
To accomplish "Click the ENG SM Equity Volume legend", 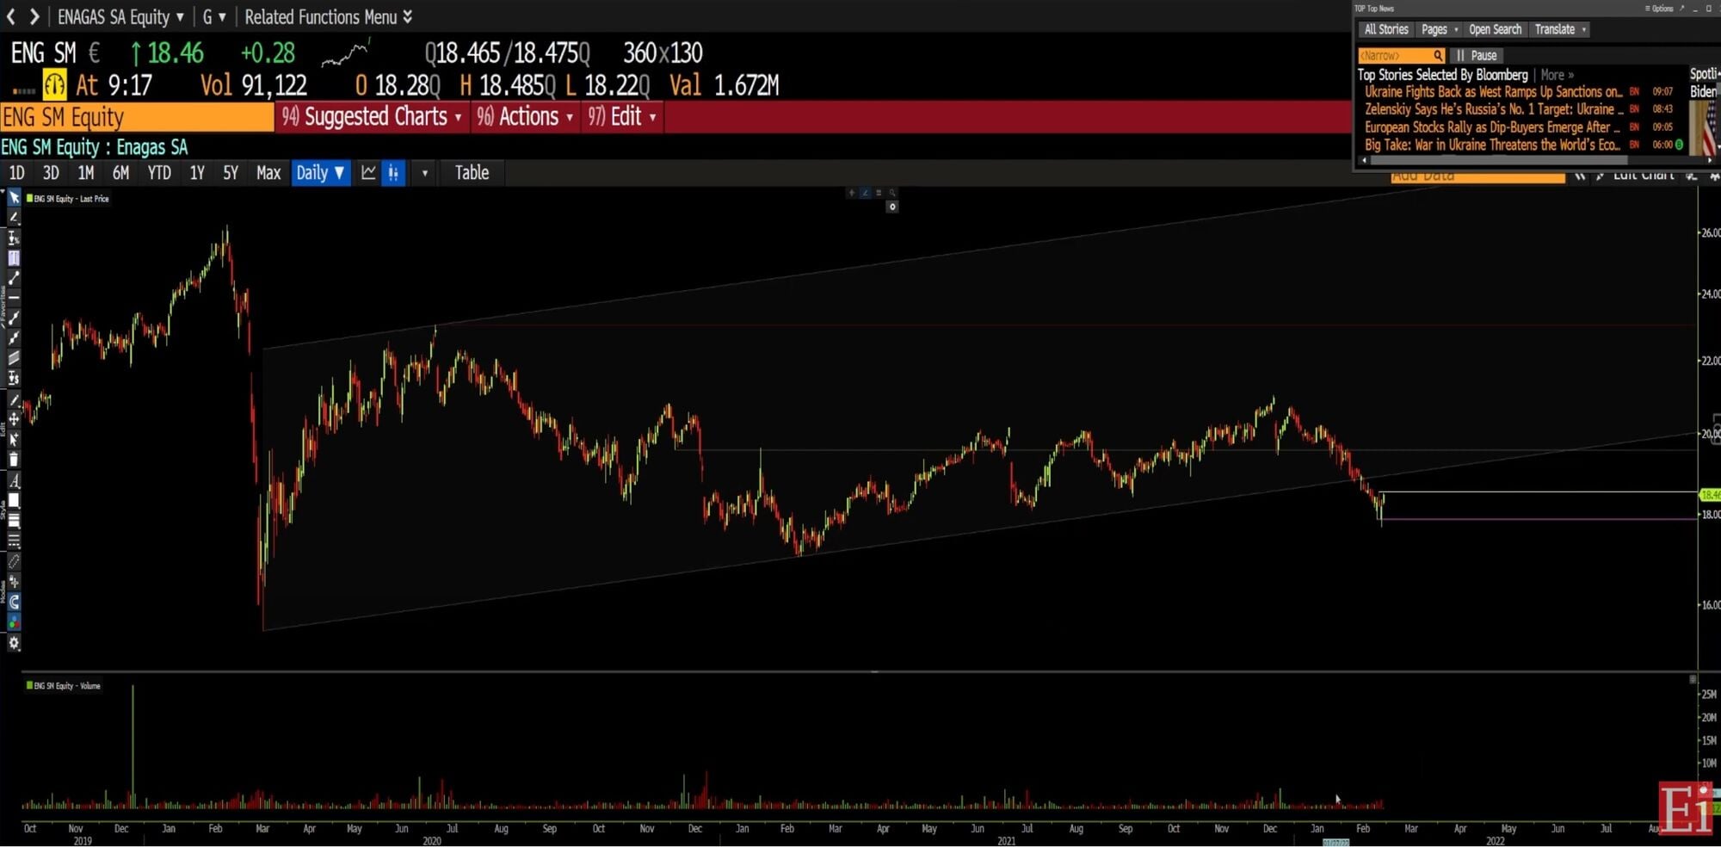I will click(x=63, y=686).
